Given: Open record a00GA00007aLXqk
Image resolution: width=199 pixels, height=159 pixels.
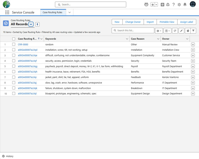Looking at the screenshot, I should pos(28,88).
